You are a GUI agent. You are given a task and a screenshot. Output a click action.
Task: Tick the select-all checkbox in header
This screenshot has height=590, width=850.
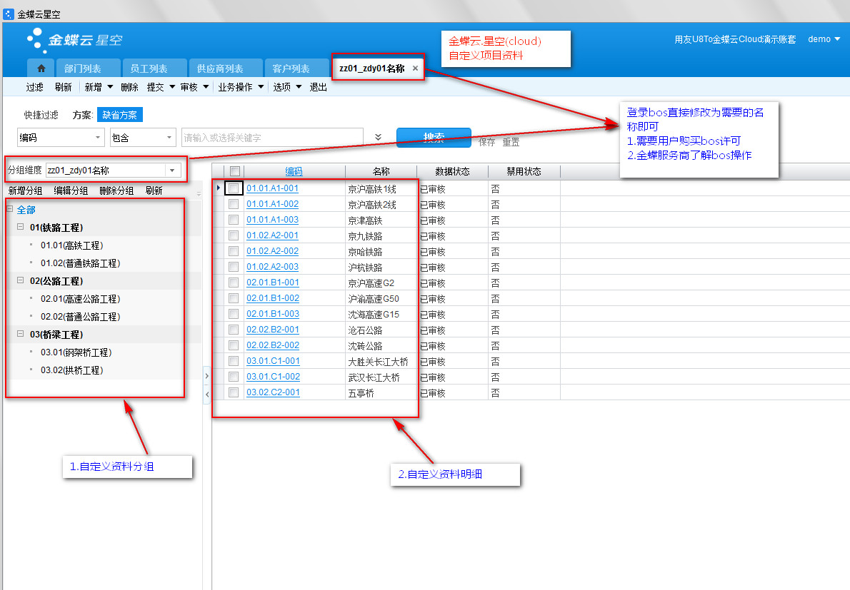(x=234, y=171)
